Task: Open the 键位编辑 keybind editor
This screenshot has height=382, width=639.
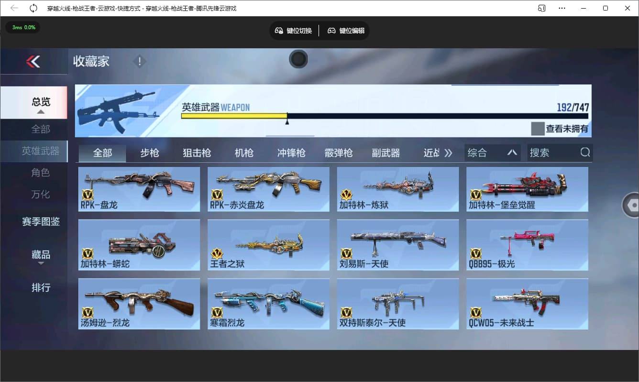Action: click(345, 30)
